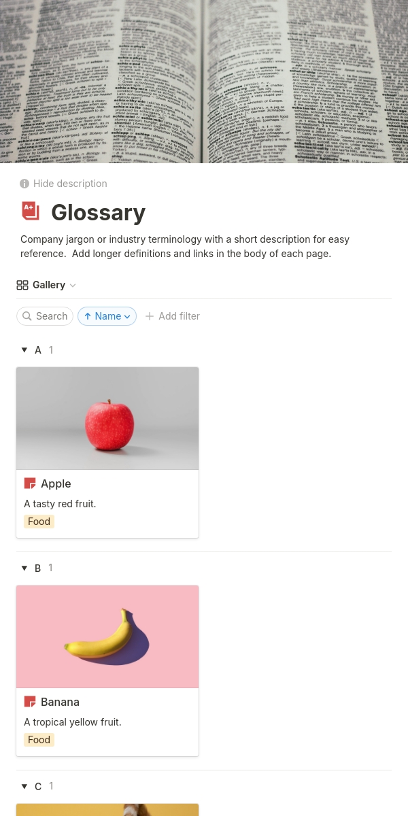Collapse the B group toggle
This screenshot has width=408, height=816.
24,568
